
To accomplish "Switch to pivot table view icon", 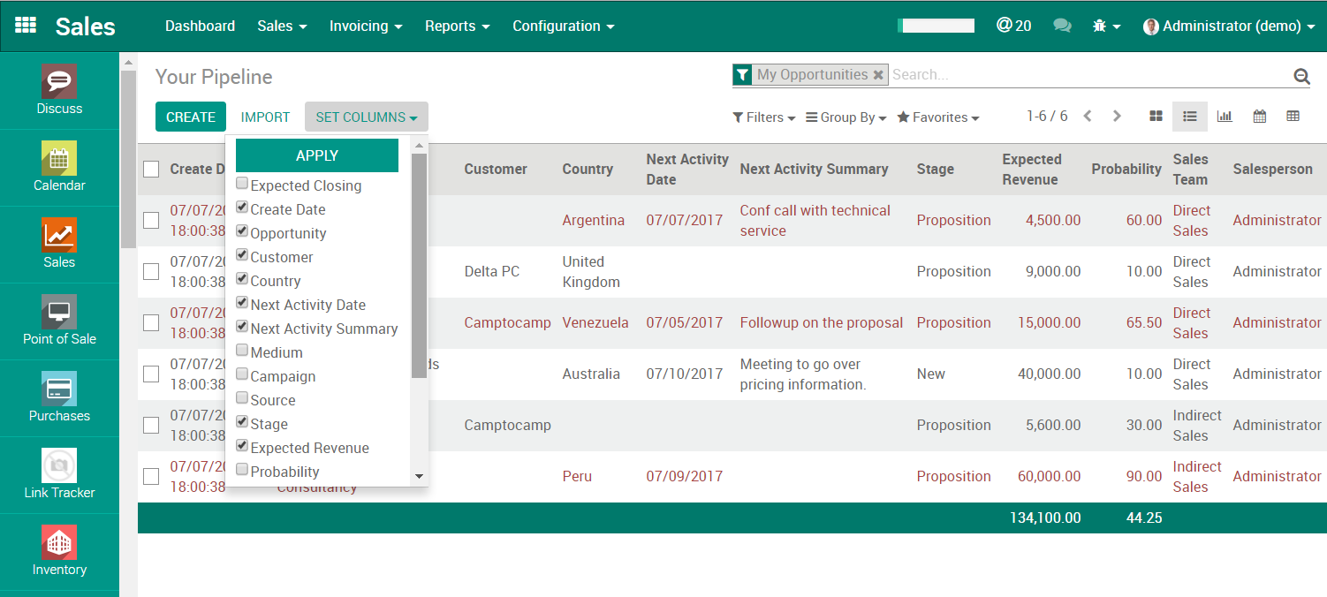I will click(x=1293, y=117).
